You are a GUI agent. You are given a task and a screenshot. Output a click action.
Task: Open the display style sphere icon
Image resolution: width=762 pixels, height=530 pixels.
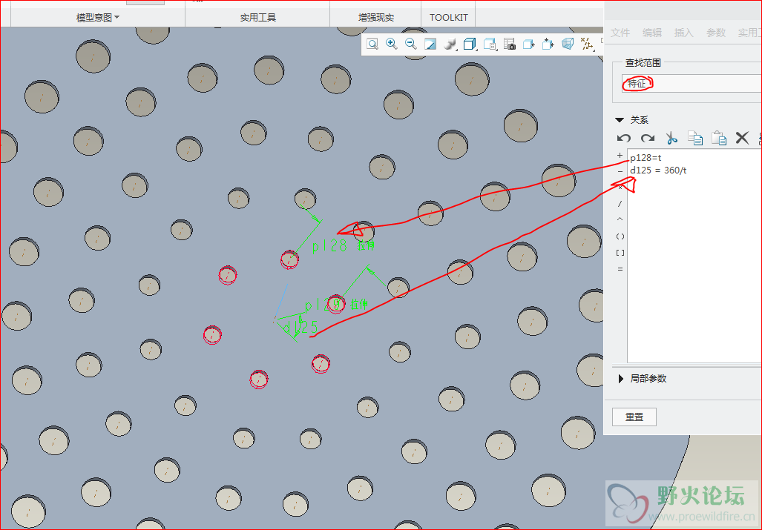450,44
